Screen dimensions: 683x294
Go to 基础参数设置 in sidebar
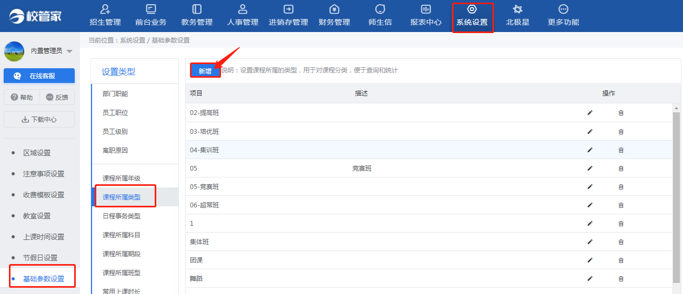point(44,279)
